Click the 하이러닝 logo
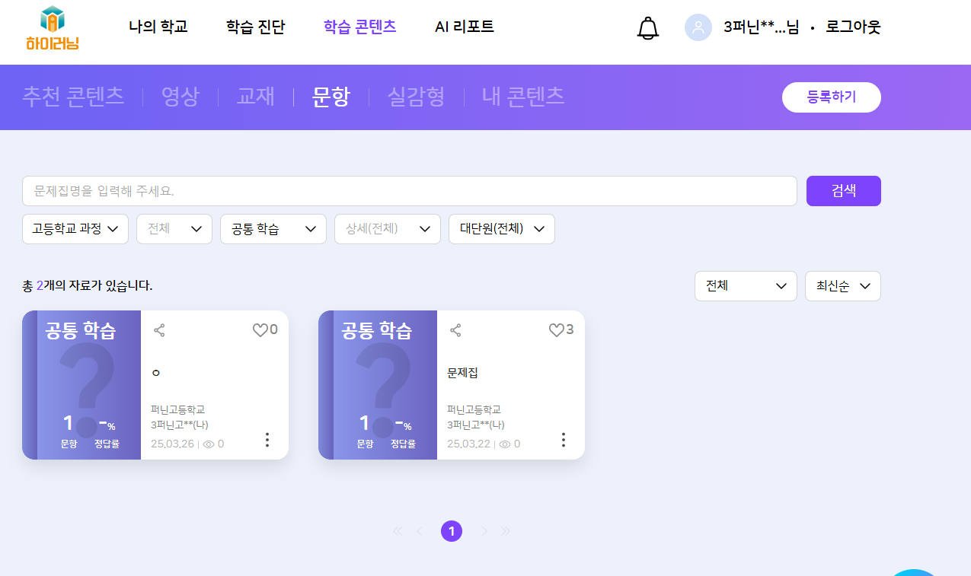 pos(52,28)
